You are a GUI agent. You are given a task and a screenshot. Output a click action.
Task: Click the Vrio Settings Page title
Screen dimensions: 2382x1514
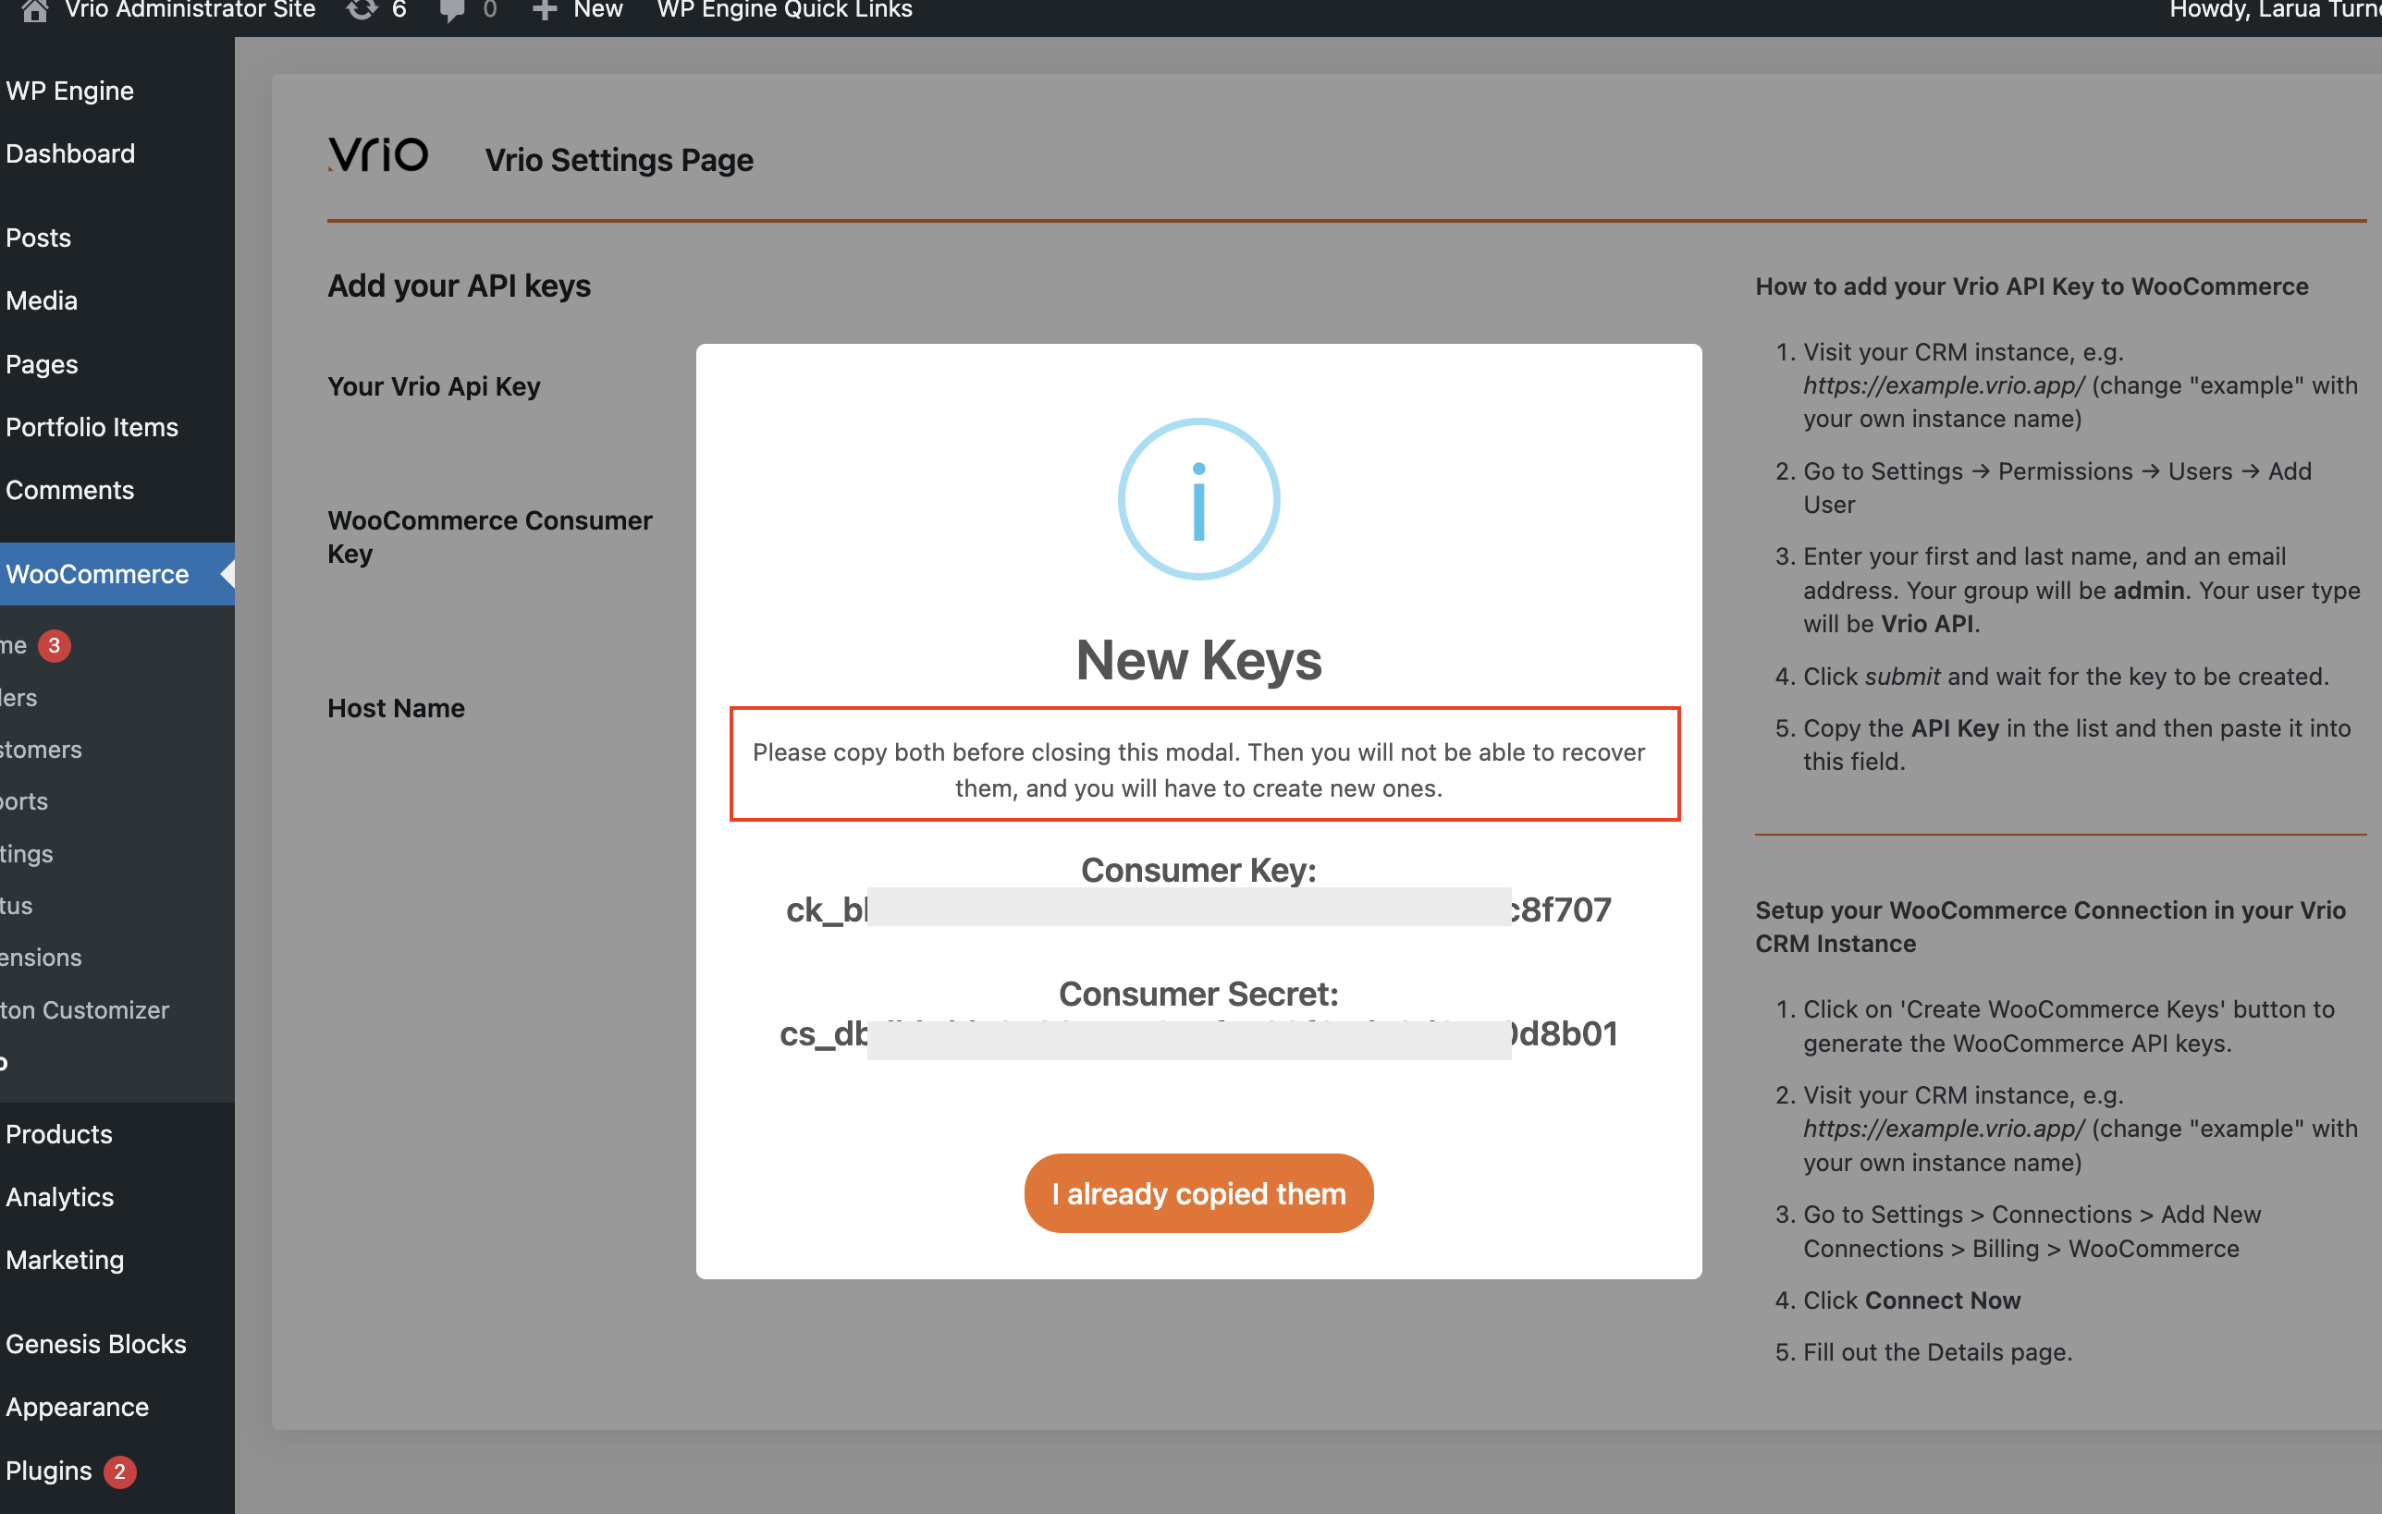coord(620,160)
